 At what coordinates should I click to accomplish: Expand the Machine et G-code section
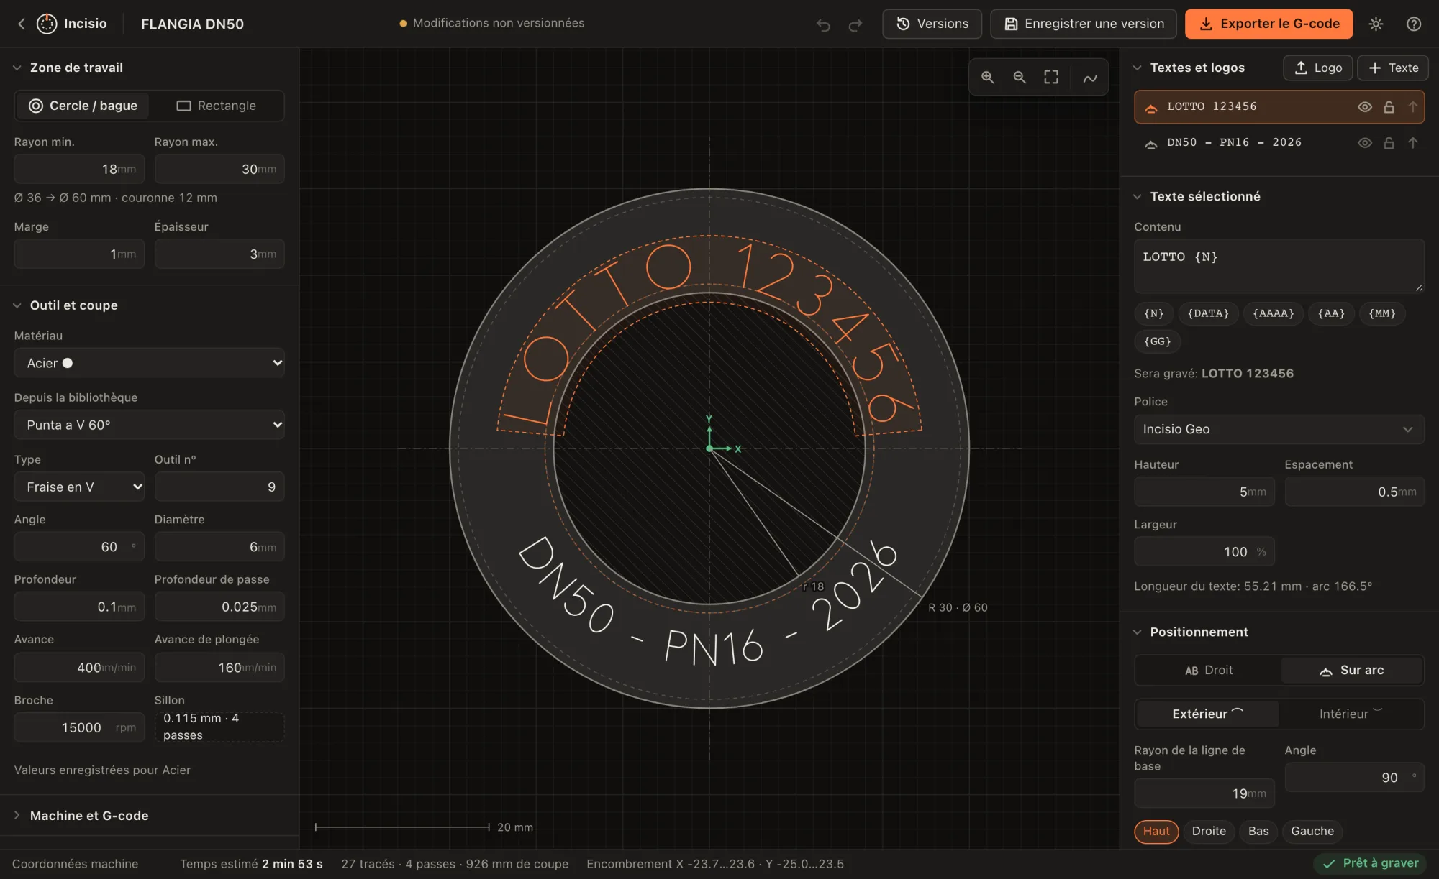[x=88, y=815]
